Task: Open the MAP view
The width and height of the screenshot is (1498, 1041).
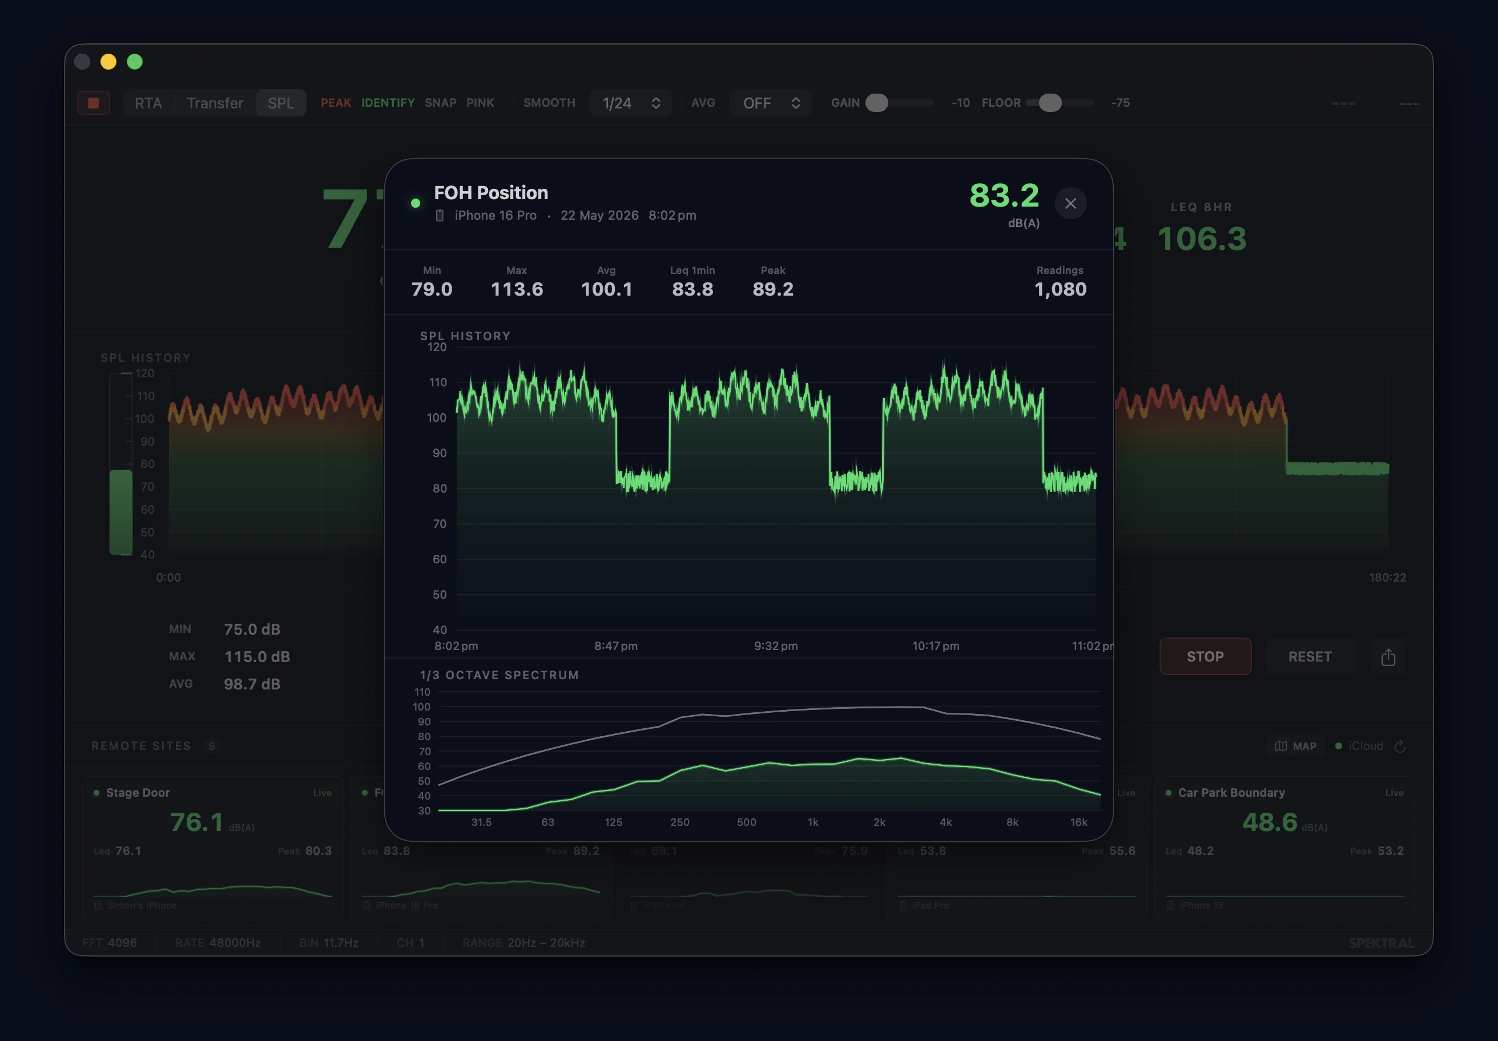Action: (x=1296, y=746)
